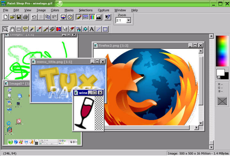Undo the last action
Screen dimensions: 230x156
click(x=34, y=17)
